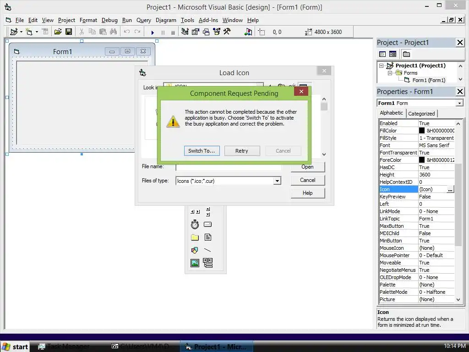Select Form1 (Form1) in the project tree
Image resolution: width=469 pixels, height=352 pixels.
pos(429,80)
